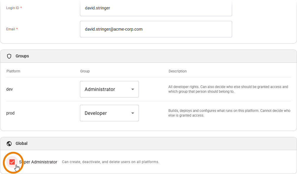Open the dev platform group dropdown
This screenshot has width=297, height=174.
click(109, 89)
